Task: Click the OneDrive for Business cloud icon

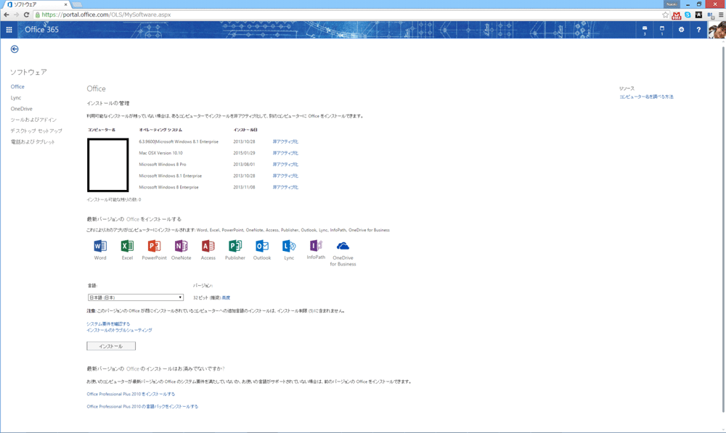Action: click(343, 246)
